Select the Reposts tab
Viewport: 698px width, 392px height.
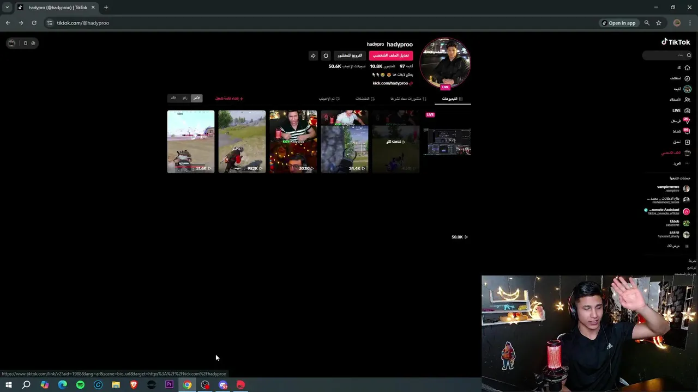(x=408, y=99)
